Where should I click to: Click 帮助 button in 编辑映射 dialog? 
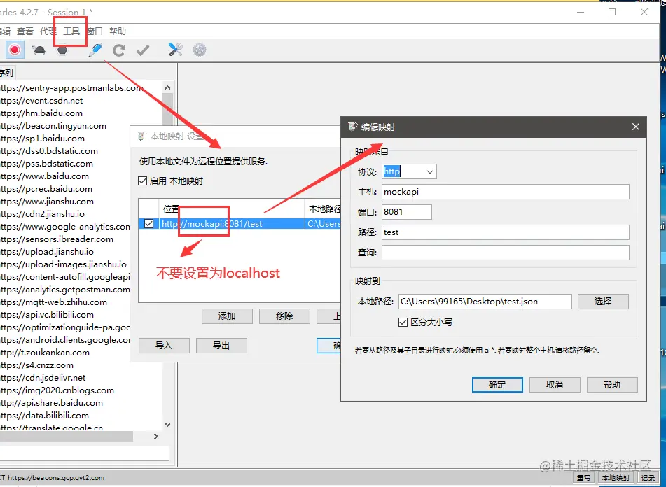tap(612, 385)
